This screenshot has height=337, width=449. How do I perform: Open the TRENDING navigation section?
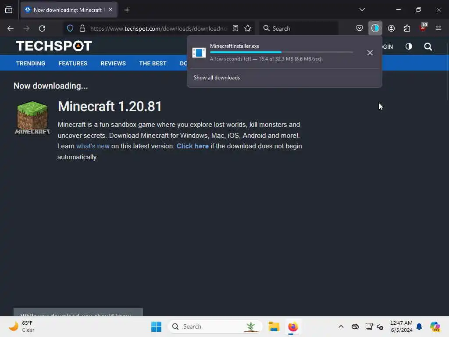31,63
